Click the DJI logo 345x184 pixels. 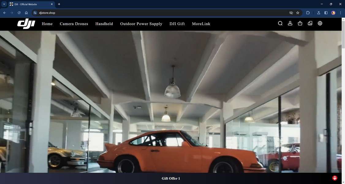tap(26, 24)
